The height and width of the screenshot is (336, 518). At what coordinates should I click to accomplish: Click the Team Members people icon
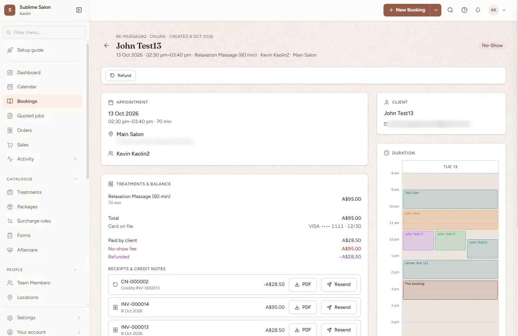click(10, 283)
